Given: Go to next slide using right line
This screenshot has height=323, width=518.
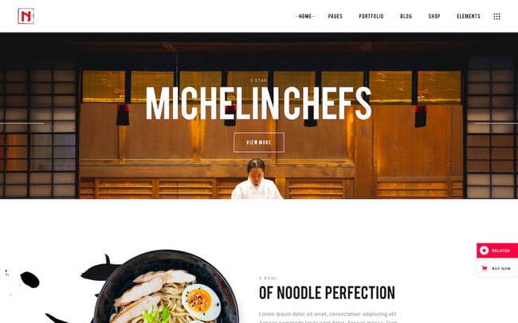Looking at the screenshot, I should tap(496, 123).
